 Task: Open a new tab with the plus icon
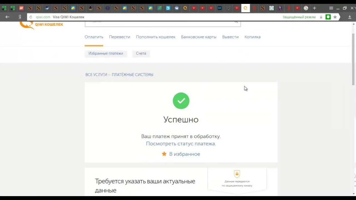[315, 8]
